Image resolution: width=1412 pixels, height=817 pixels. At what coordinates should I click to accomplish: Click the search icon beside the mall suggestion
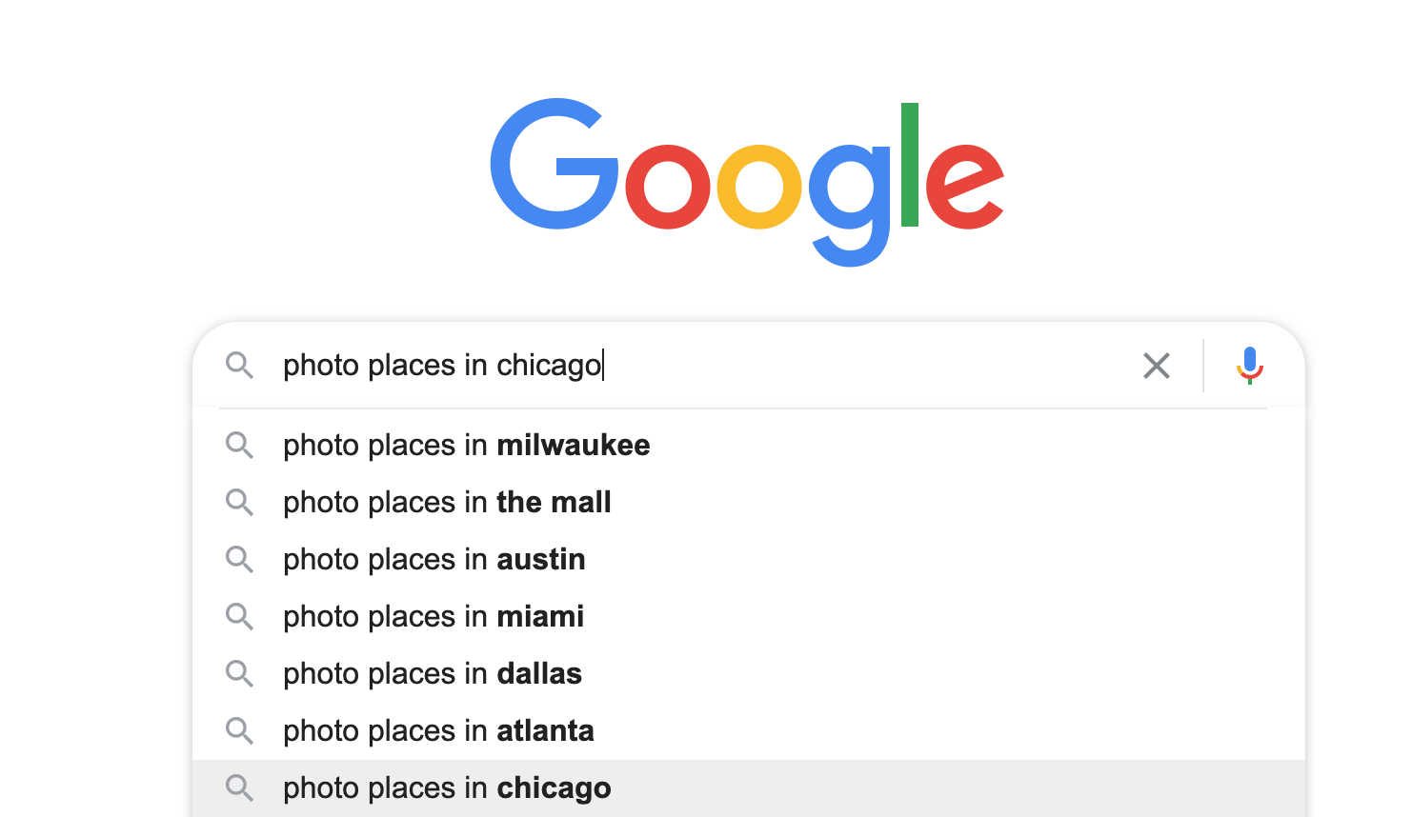click(x=239, y=503)
